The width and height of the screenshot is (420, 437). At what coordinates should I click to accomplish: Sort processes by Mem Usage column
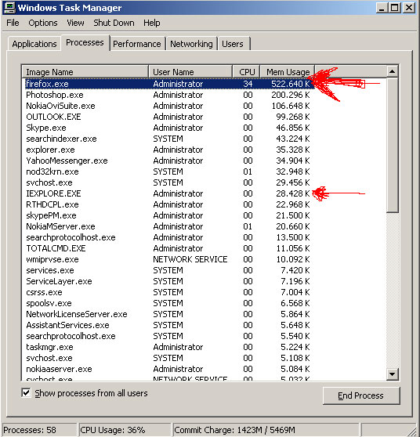coord(288,72)
